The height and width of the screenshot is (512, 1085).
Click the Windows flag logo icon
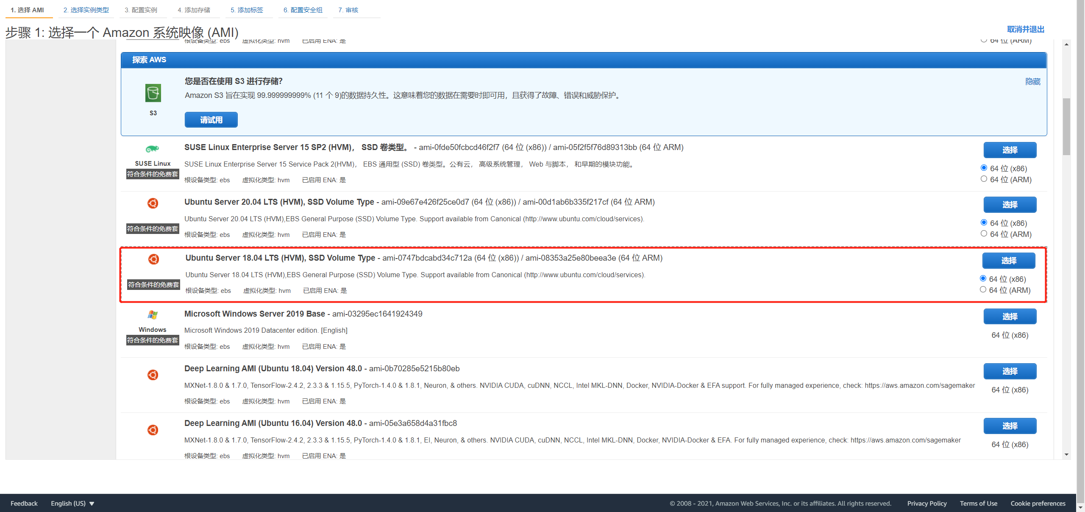[153, 314]
